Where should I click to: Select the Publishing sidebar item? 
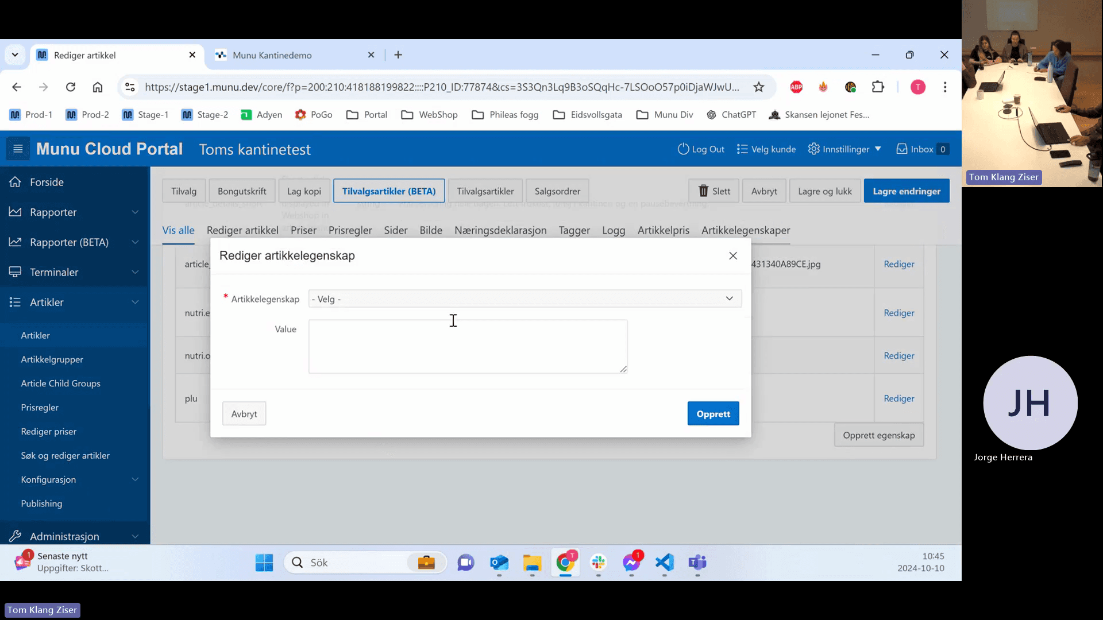pyautogui.click(x=41, y=503)
